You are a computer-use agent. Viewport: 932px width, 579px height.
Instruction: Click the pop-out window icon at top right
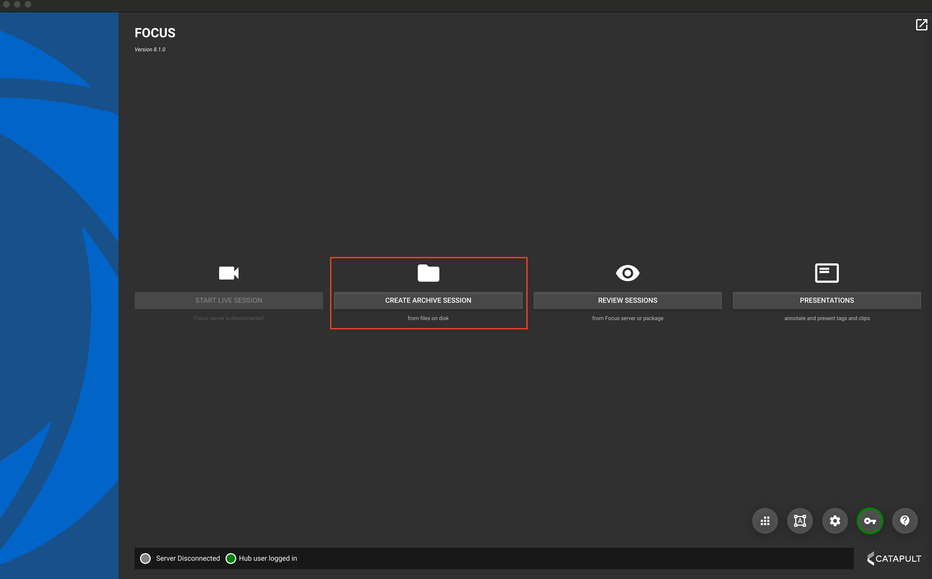pos(921,25)
